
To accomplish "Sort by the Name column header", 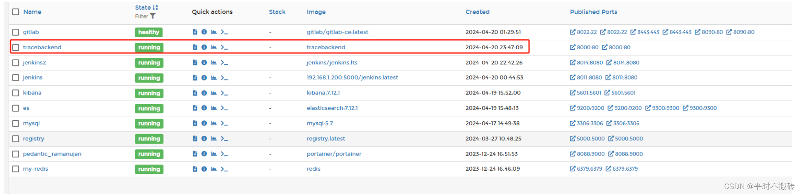I will click(32, 12).
